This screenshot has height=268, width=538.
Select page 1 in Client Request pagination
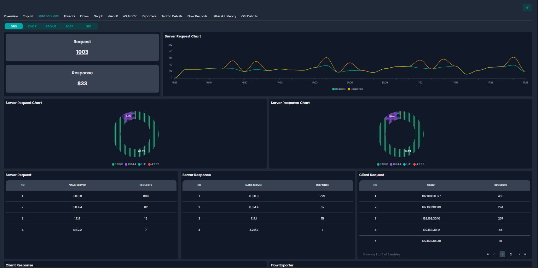pyautogui.click(x=502, y=254)
